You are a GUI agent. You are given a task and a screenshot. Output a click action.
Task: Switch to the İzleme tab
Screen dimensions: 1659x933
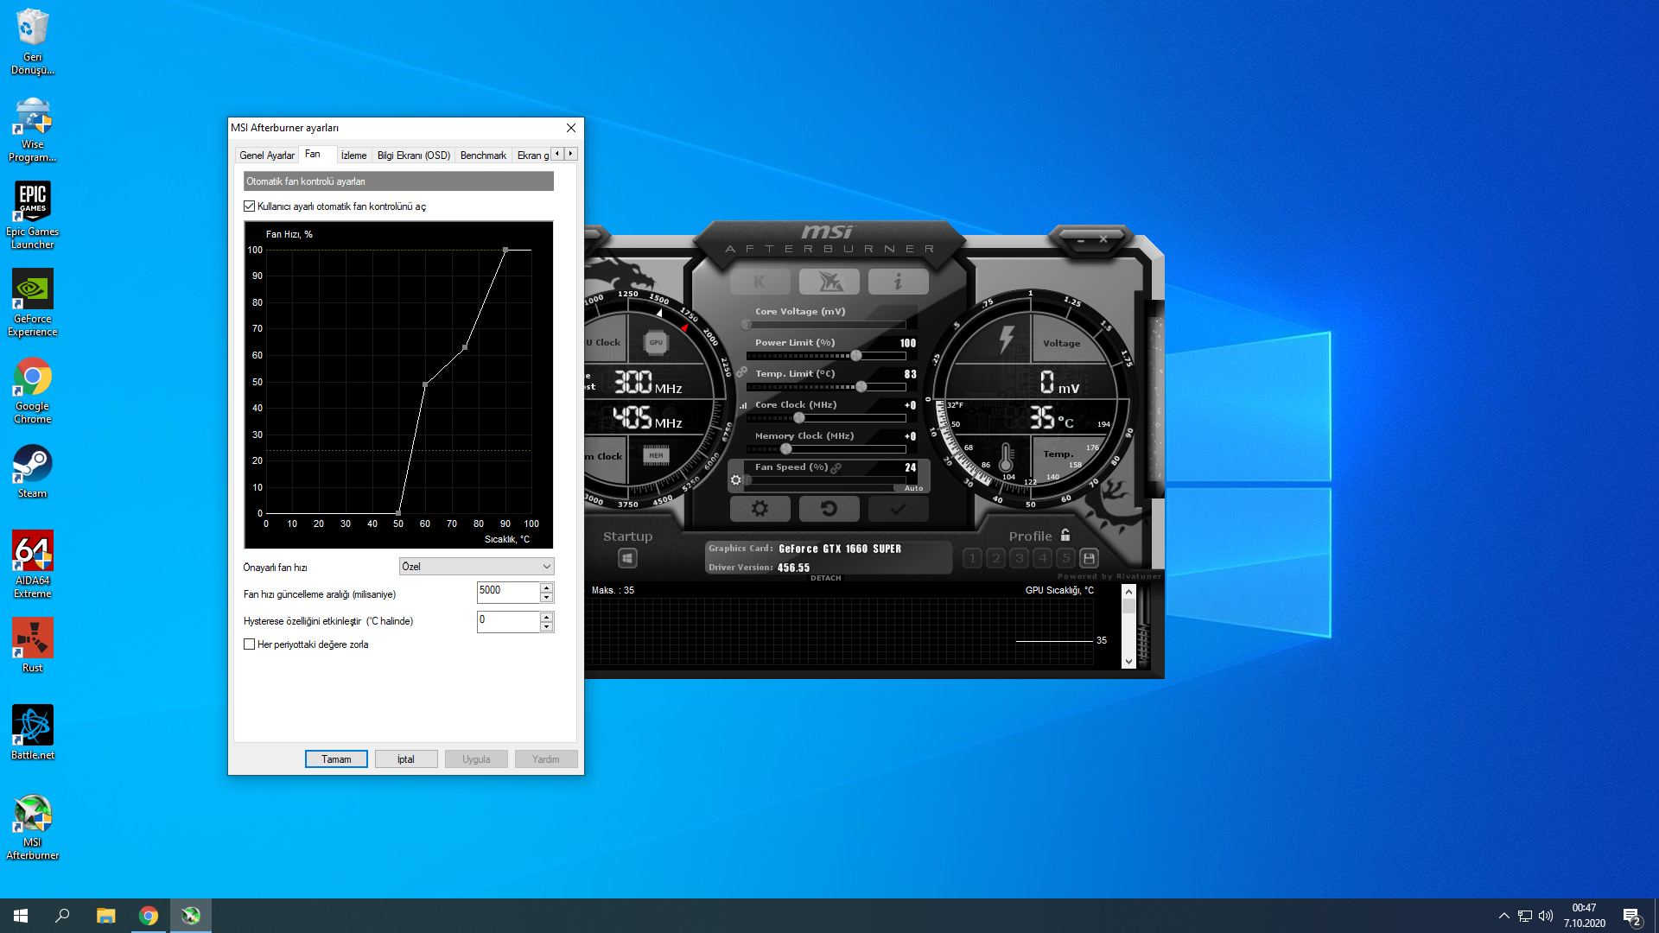[353, 155]
